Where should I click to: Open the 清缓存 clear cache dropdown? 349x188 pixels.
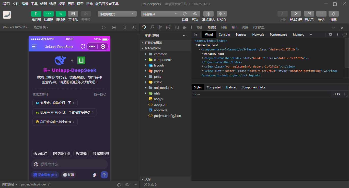click(222, 14)
